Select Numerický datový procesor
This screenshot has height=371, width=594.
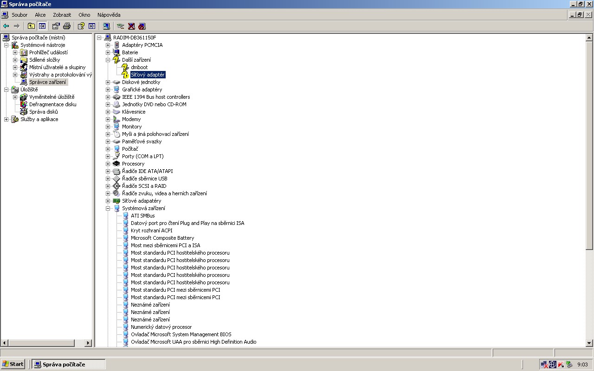pos(161,327)
